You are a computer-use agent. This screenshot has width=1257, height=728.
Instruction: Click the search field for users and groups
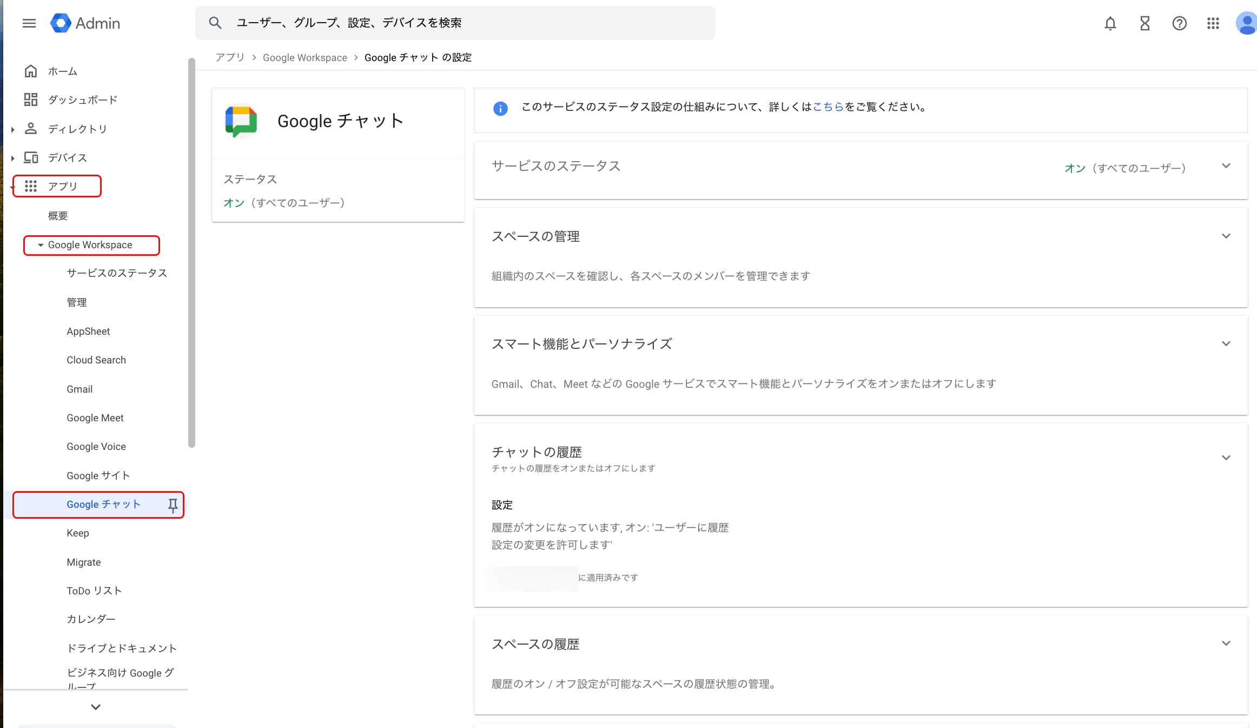tap(465, 23)
